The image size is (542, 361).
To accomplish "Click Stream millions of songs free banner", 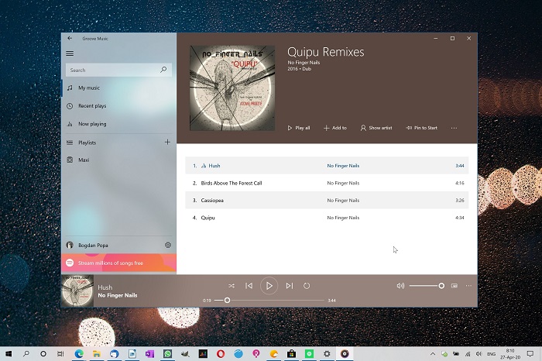I will tap(119, 263).
